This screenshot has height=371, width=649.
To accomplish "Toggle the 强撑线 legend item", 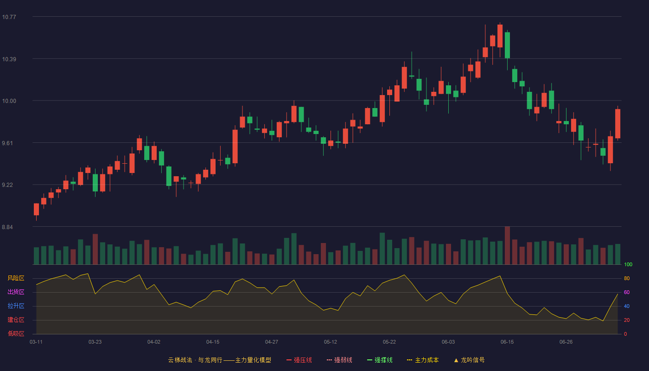I will pyautogui.click(x=380, y=360).
